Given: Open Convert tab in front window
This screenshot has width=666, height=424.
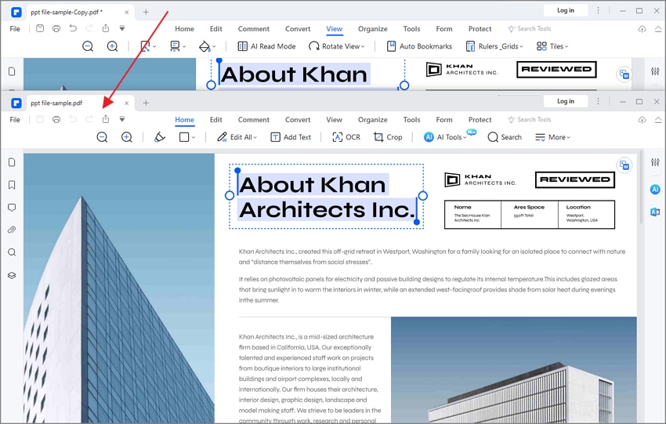Looking at the screenshot, I should [x=298, y=120].
